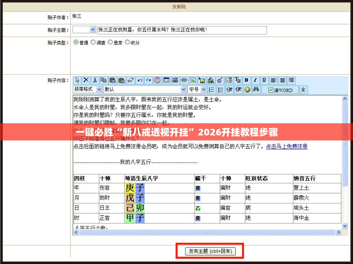Click the vertical scrollbar up arrow
353x264 pixels.
click(345, 98)
